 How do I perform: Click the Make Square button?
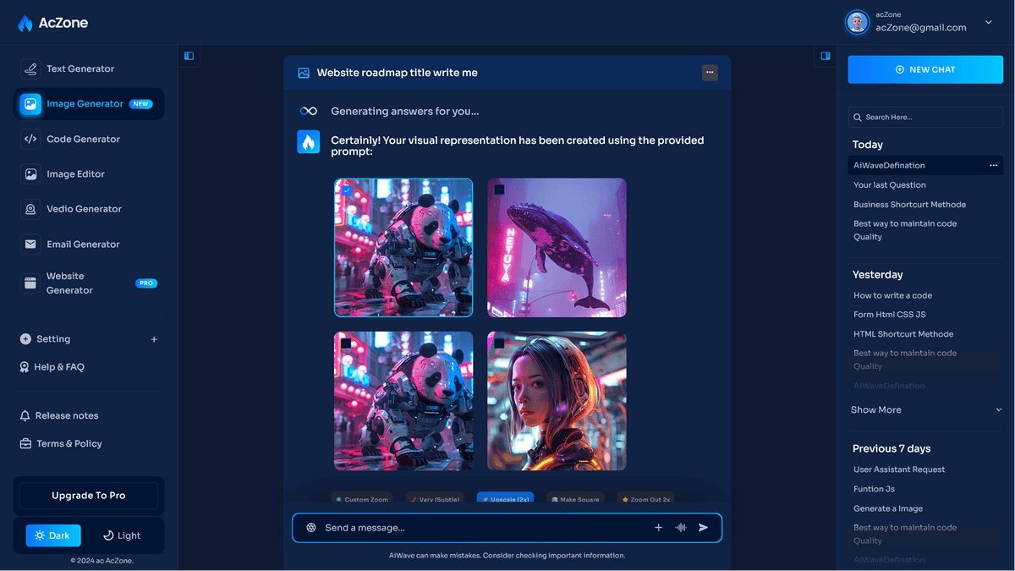(x=575, y=499)
